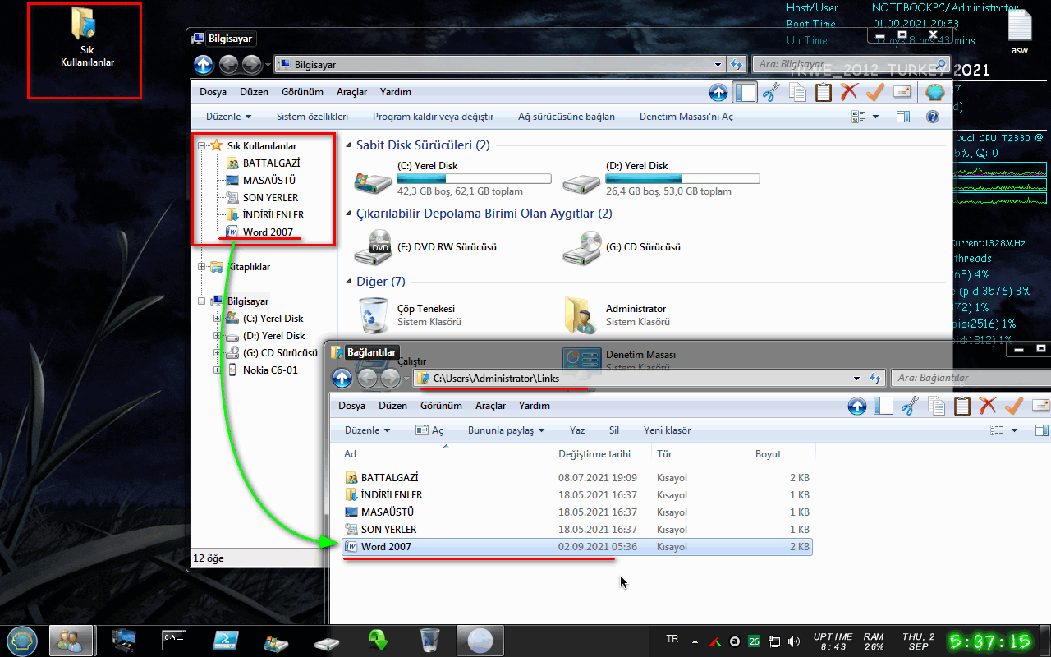This screenshot has width=1051, height=657.
Task: Click the Paste clipboard icon in Bağlantılar toolbar
Action: (962, 406)
